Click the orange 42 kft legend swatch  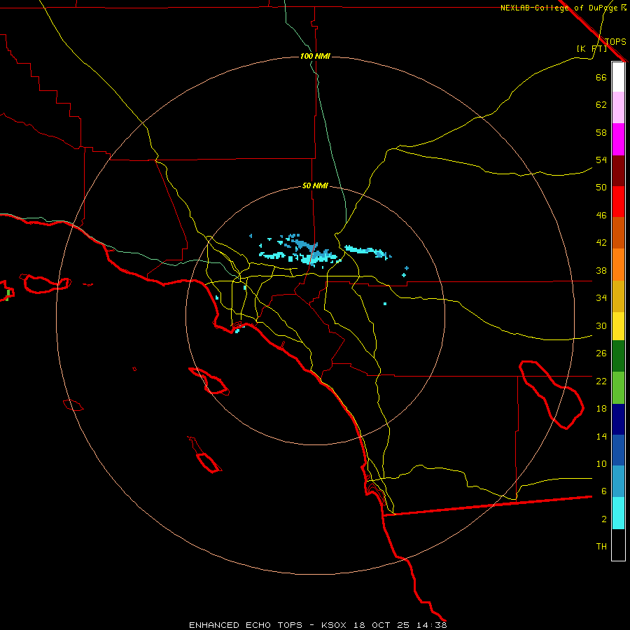(x=618, y=265)
